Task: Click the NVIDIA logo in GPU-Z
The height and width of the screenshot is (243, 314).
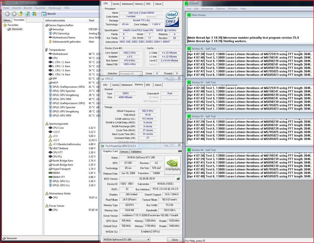Action: (x=173, y=165)
